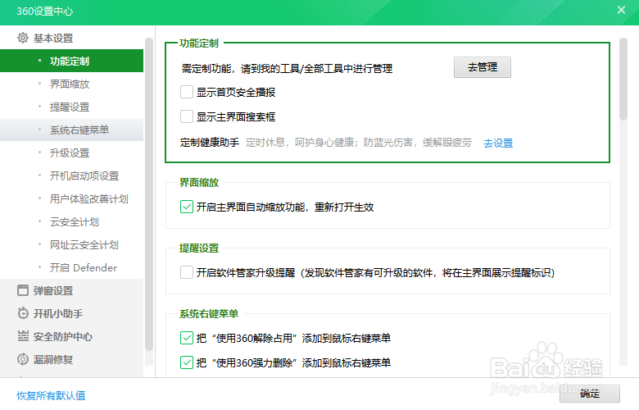
Task: Click the 界面缩放 section heading
Action: click(199, 182)
